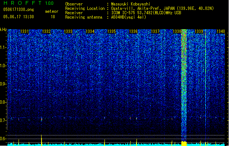Click the 'Receiving antenna' field label
The image size is (229, 146).
coord(84,17)
